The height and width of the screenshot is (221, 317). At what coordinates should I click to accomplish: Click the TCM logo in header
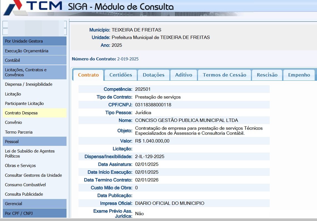click(32, 8)
